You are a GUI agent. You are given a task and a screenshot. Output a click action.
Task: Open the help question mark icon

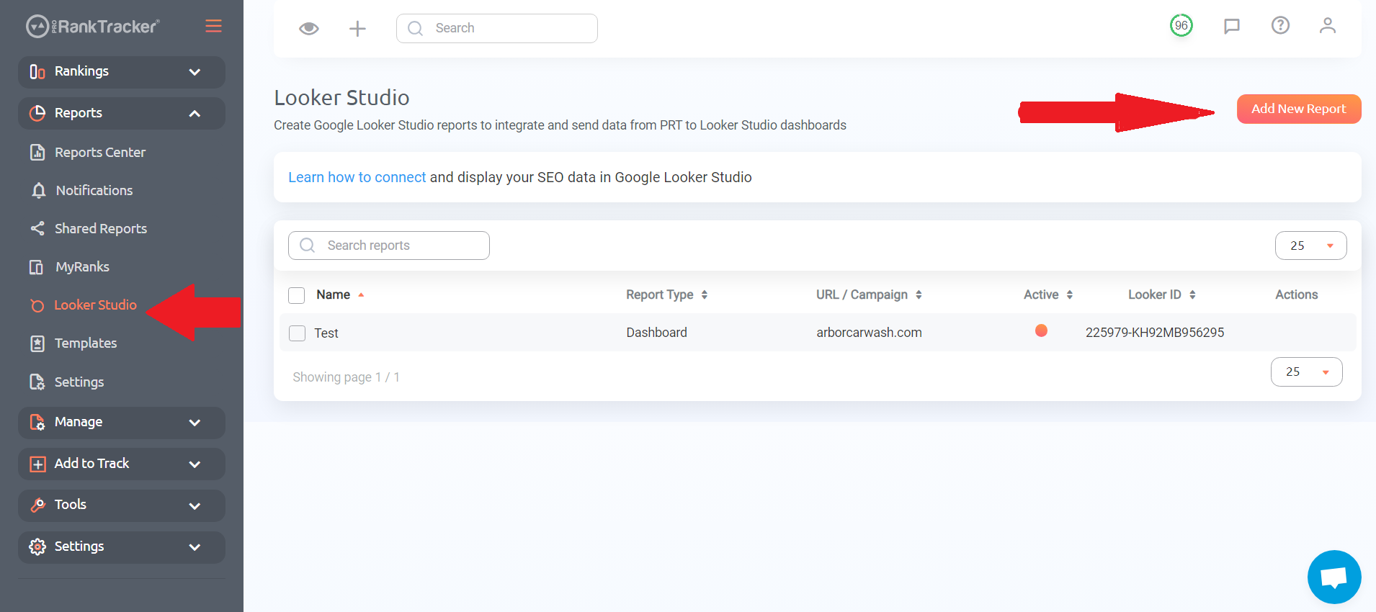click(x=1280, y=26)
